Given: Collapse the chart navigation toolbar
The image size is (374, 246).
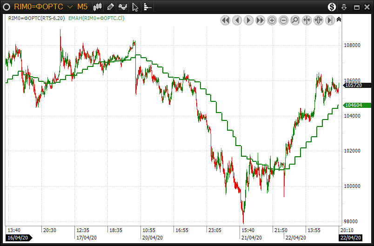Looking at the screenshot, I should 339,20.
